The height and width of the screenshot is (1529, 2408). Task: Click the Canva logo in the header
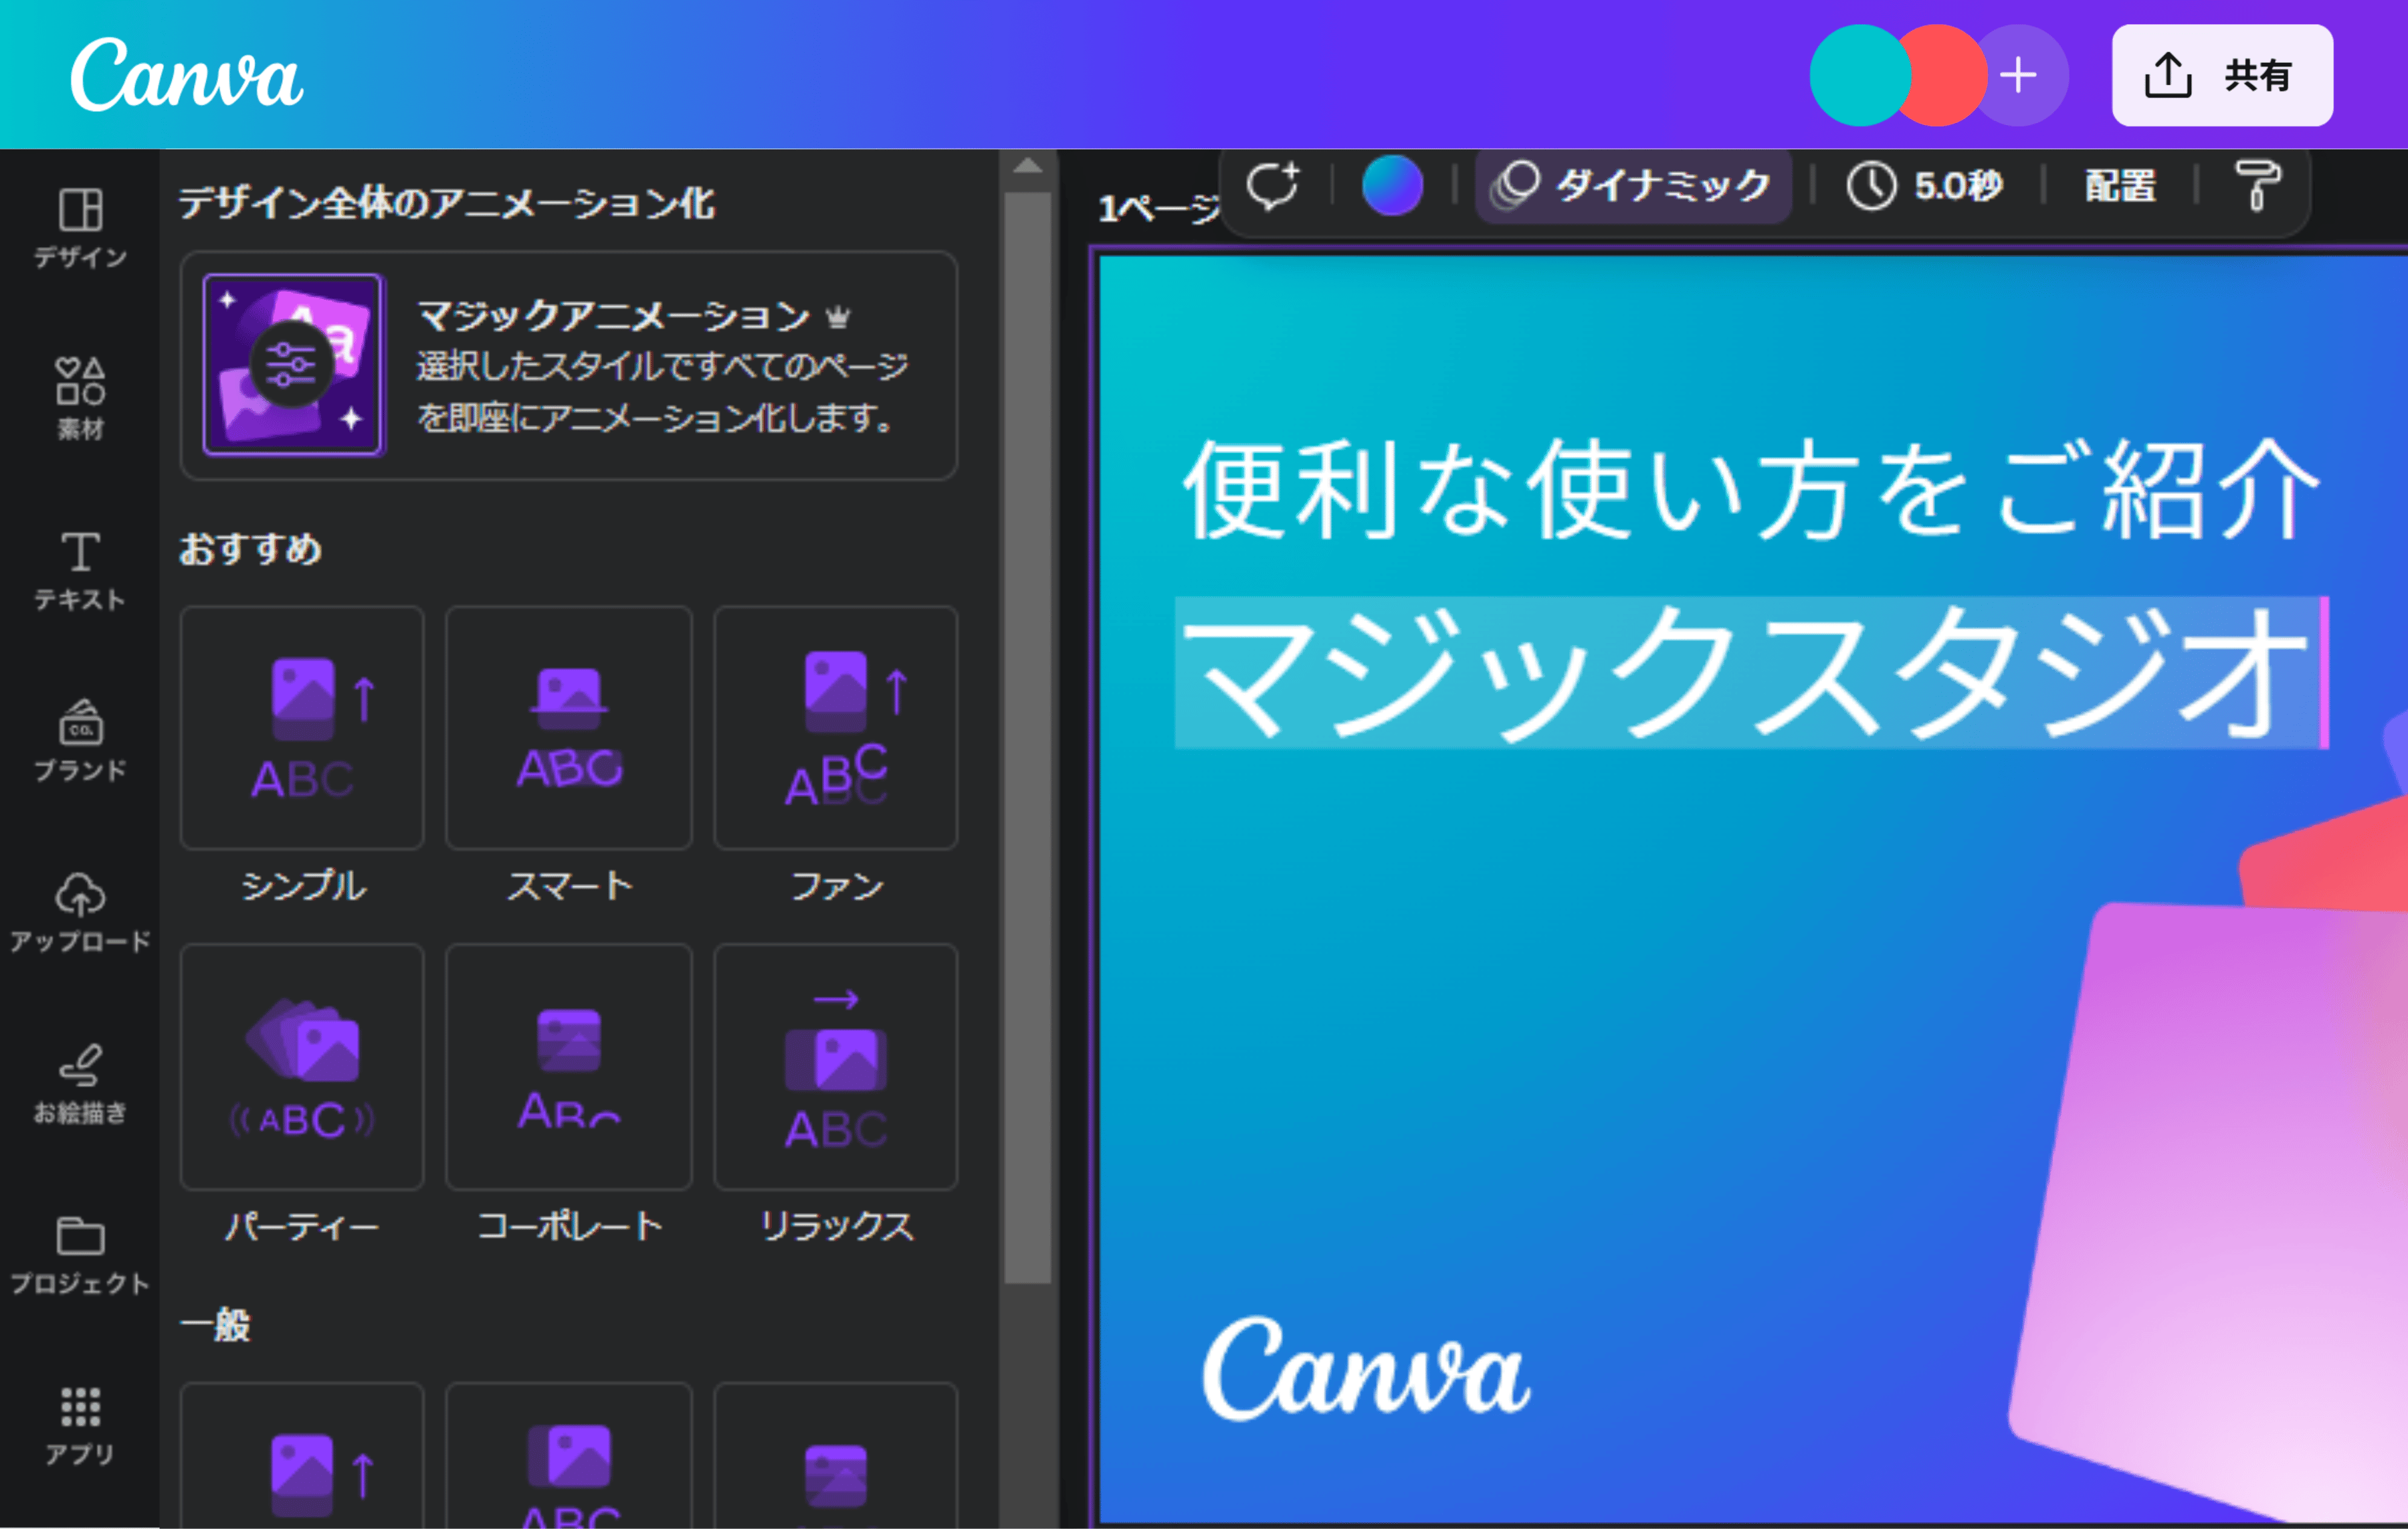click(186, 74)
